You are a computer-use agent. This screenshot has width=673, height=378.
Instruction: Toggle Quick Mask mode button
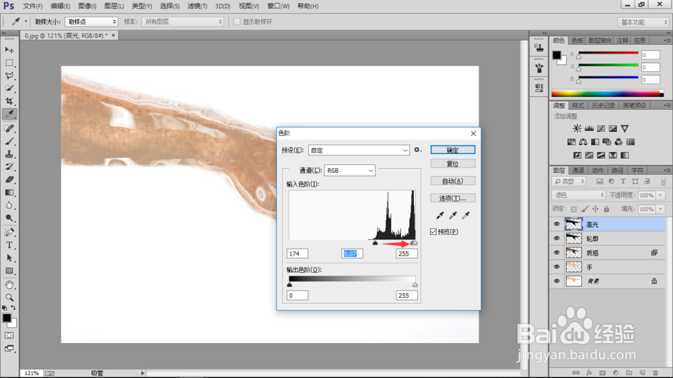[x=9, y=336]
